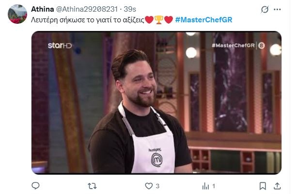Click the views count number 1
296x194 pixels.
[x=214, y=186]
